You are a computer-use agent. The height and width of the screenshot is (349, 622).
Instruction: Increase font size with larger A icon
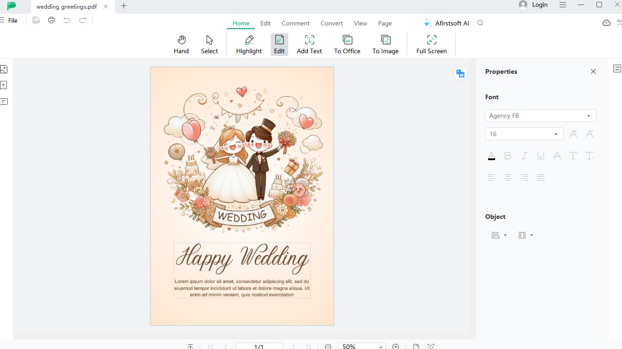click(x=574, y=134)
